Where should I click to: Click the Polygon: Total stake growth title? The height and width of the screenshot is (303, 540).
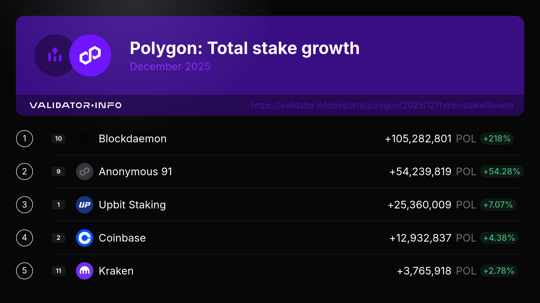(244, 48)
